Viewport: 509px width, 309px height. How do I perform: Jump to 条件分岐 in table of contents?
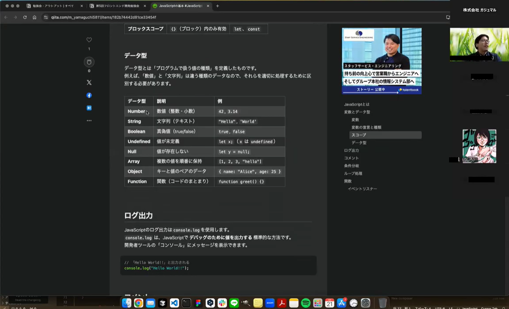[x=351, y=166]
